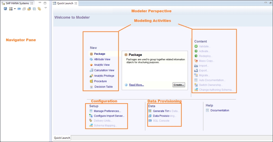Open the Read More link
The height and width of the screenshot is (142, 273).
[136, 85]
